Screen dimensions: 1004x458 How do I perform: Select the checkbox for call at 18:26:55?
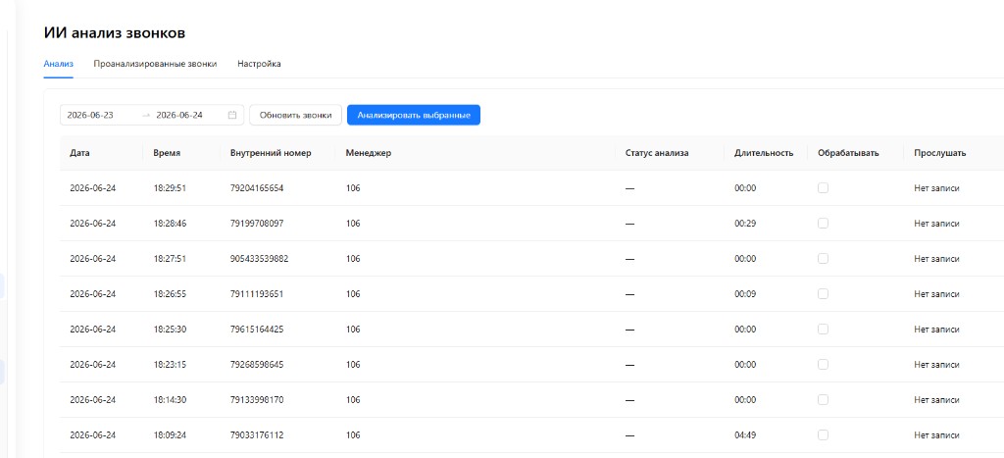pos(823,293)
